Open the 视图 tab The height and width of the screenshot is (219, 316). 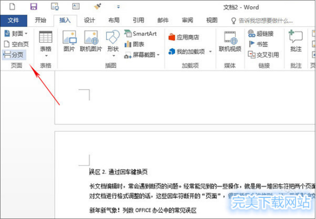pos(212,20)
